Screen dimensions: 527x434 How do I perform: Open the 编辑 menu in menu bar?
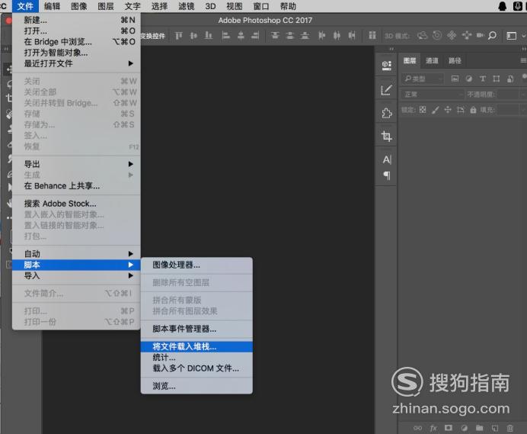(52, 6)
